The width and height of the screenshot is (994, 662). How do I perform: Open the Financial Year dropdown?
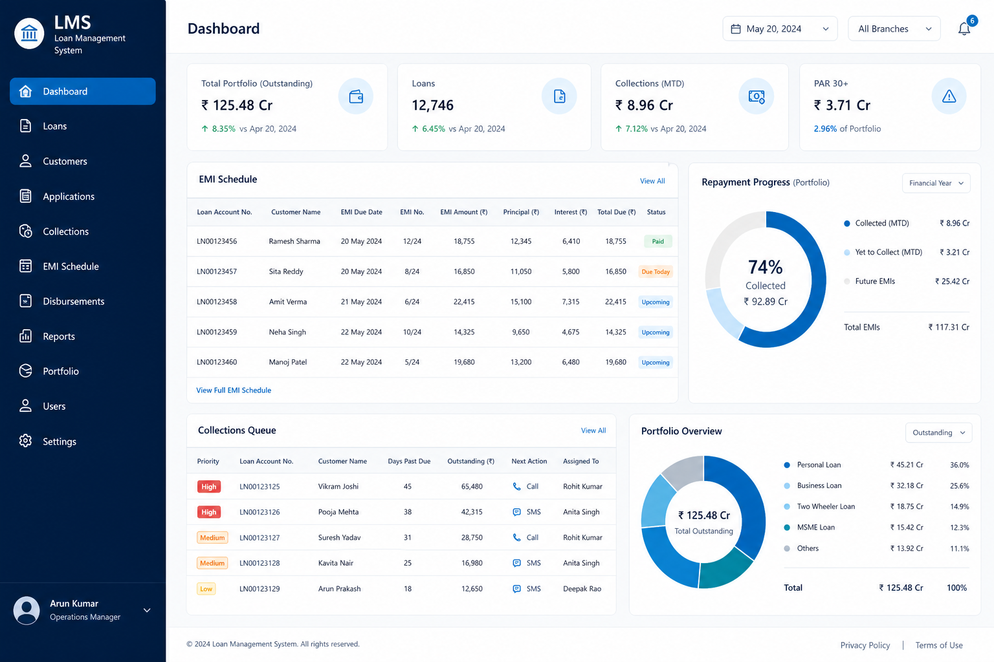coord(936,183)
